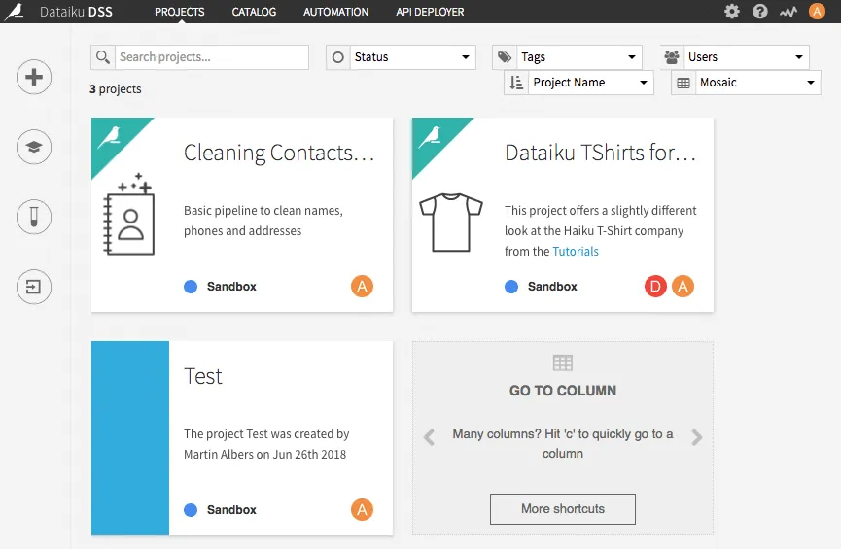Click the users group icon
Screen dimensions: 841x549
pos(672,56)
